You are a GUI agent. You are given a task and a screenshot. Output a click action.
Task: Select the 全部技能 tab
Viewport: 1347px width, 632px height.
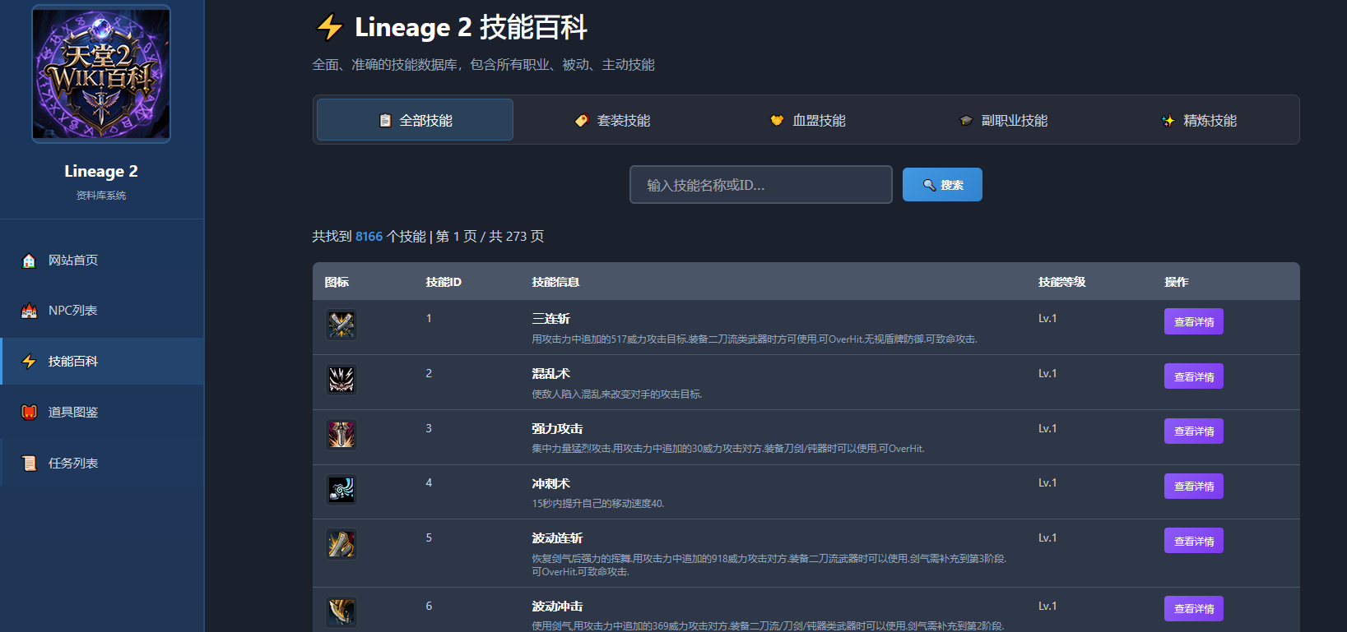point(415,120)
